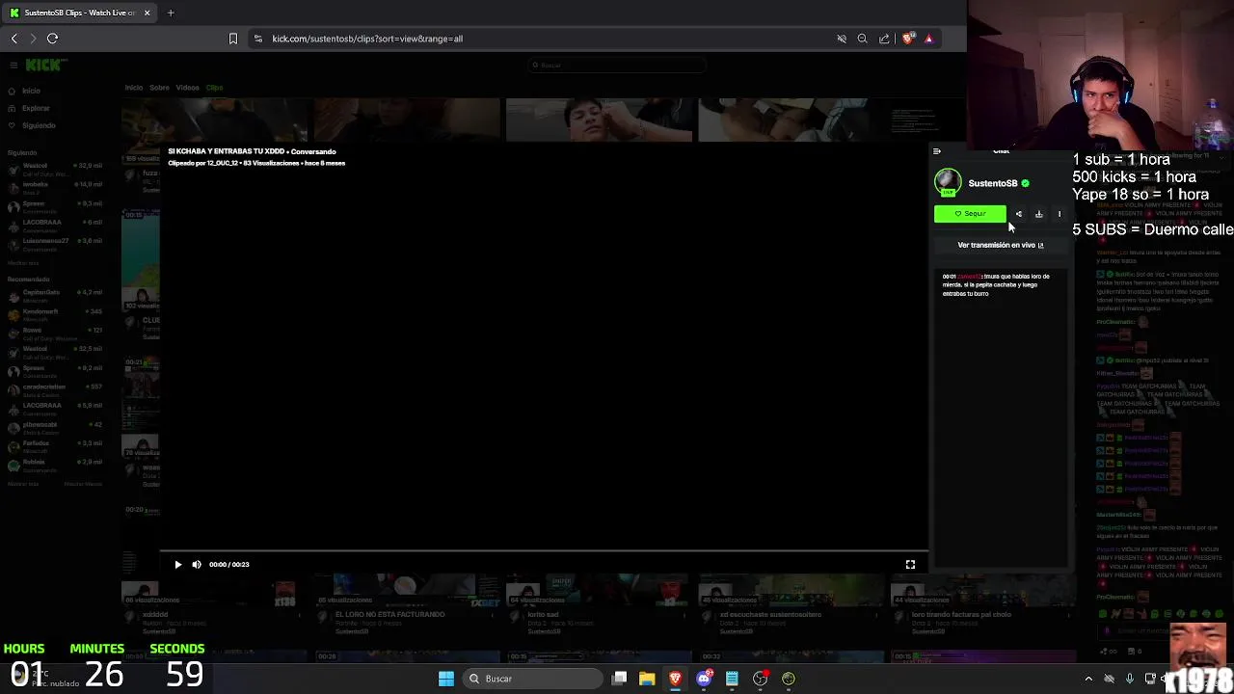Download the clip using download icon

[x=1038, y=214]
